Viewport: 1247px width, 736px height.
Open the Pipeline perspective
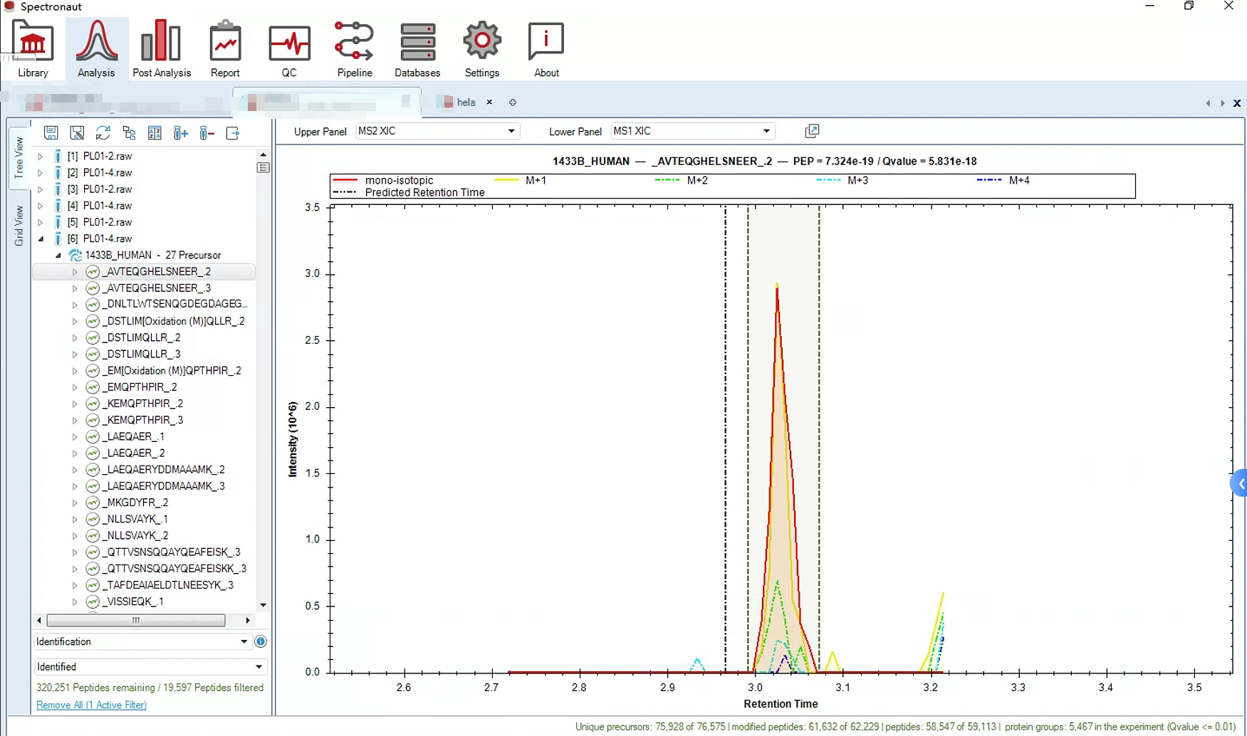355,48
